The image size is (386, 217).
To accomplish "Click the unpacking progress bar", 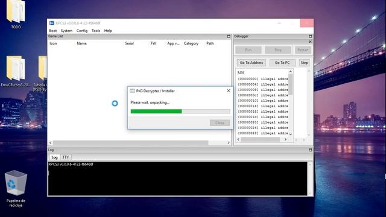I will coord(180,112).
